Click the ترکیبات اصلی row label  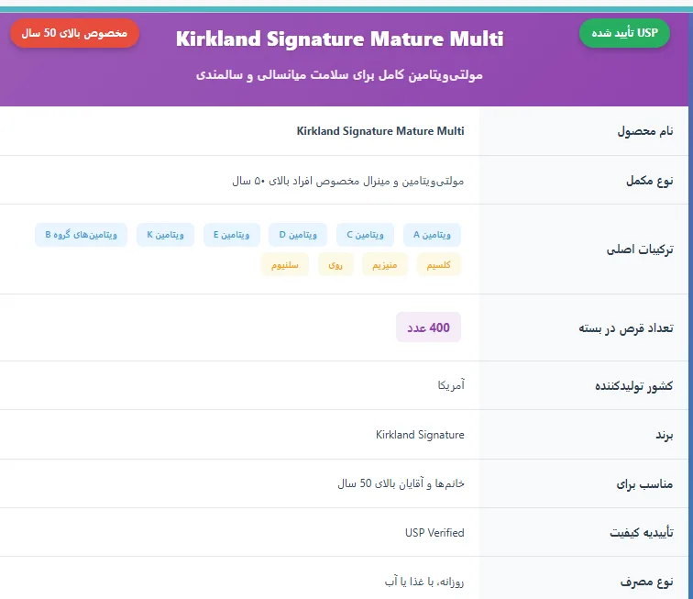click(640, 250)
